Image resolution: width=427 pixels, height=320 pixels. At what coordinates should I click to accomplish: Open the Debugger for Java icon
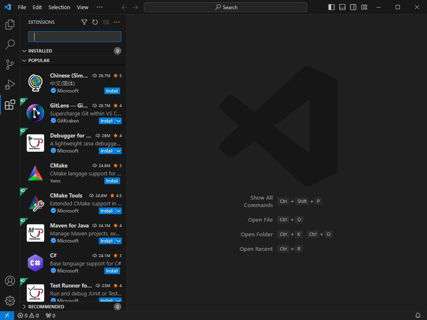[35, 143]
